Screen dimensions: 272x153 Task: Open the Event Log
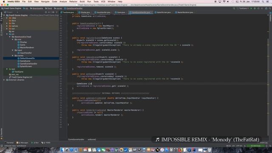click(x=263, y=143)
